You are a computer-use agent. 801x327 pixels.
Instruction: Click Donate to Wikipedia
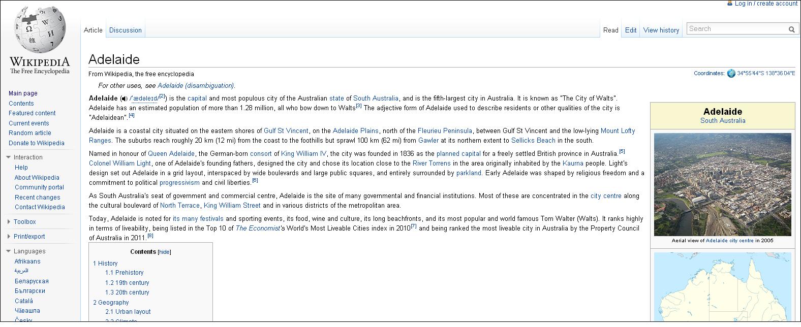[37, 143]
